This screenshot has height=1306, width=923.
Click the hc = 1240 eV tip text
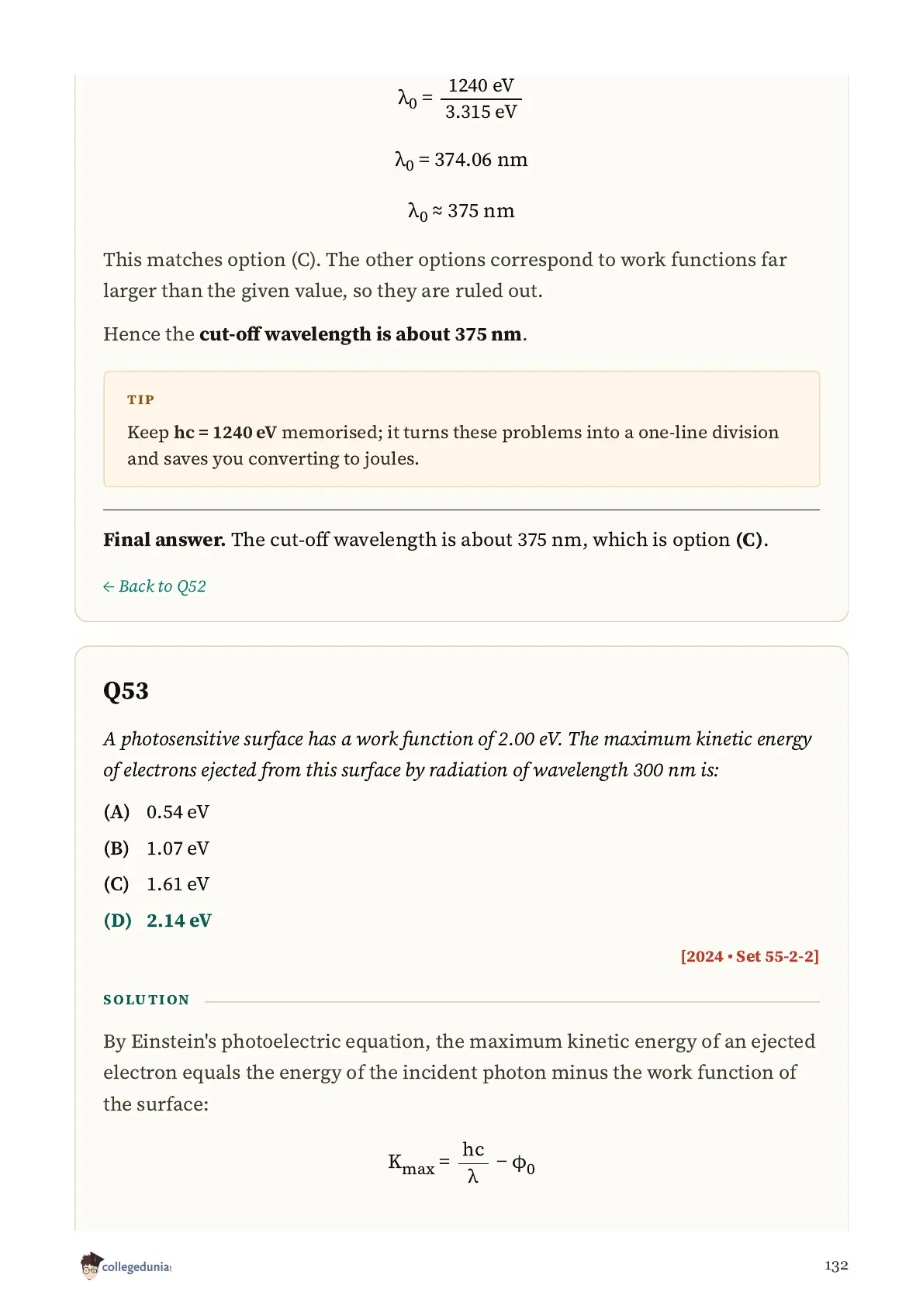coord(225,432)
